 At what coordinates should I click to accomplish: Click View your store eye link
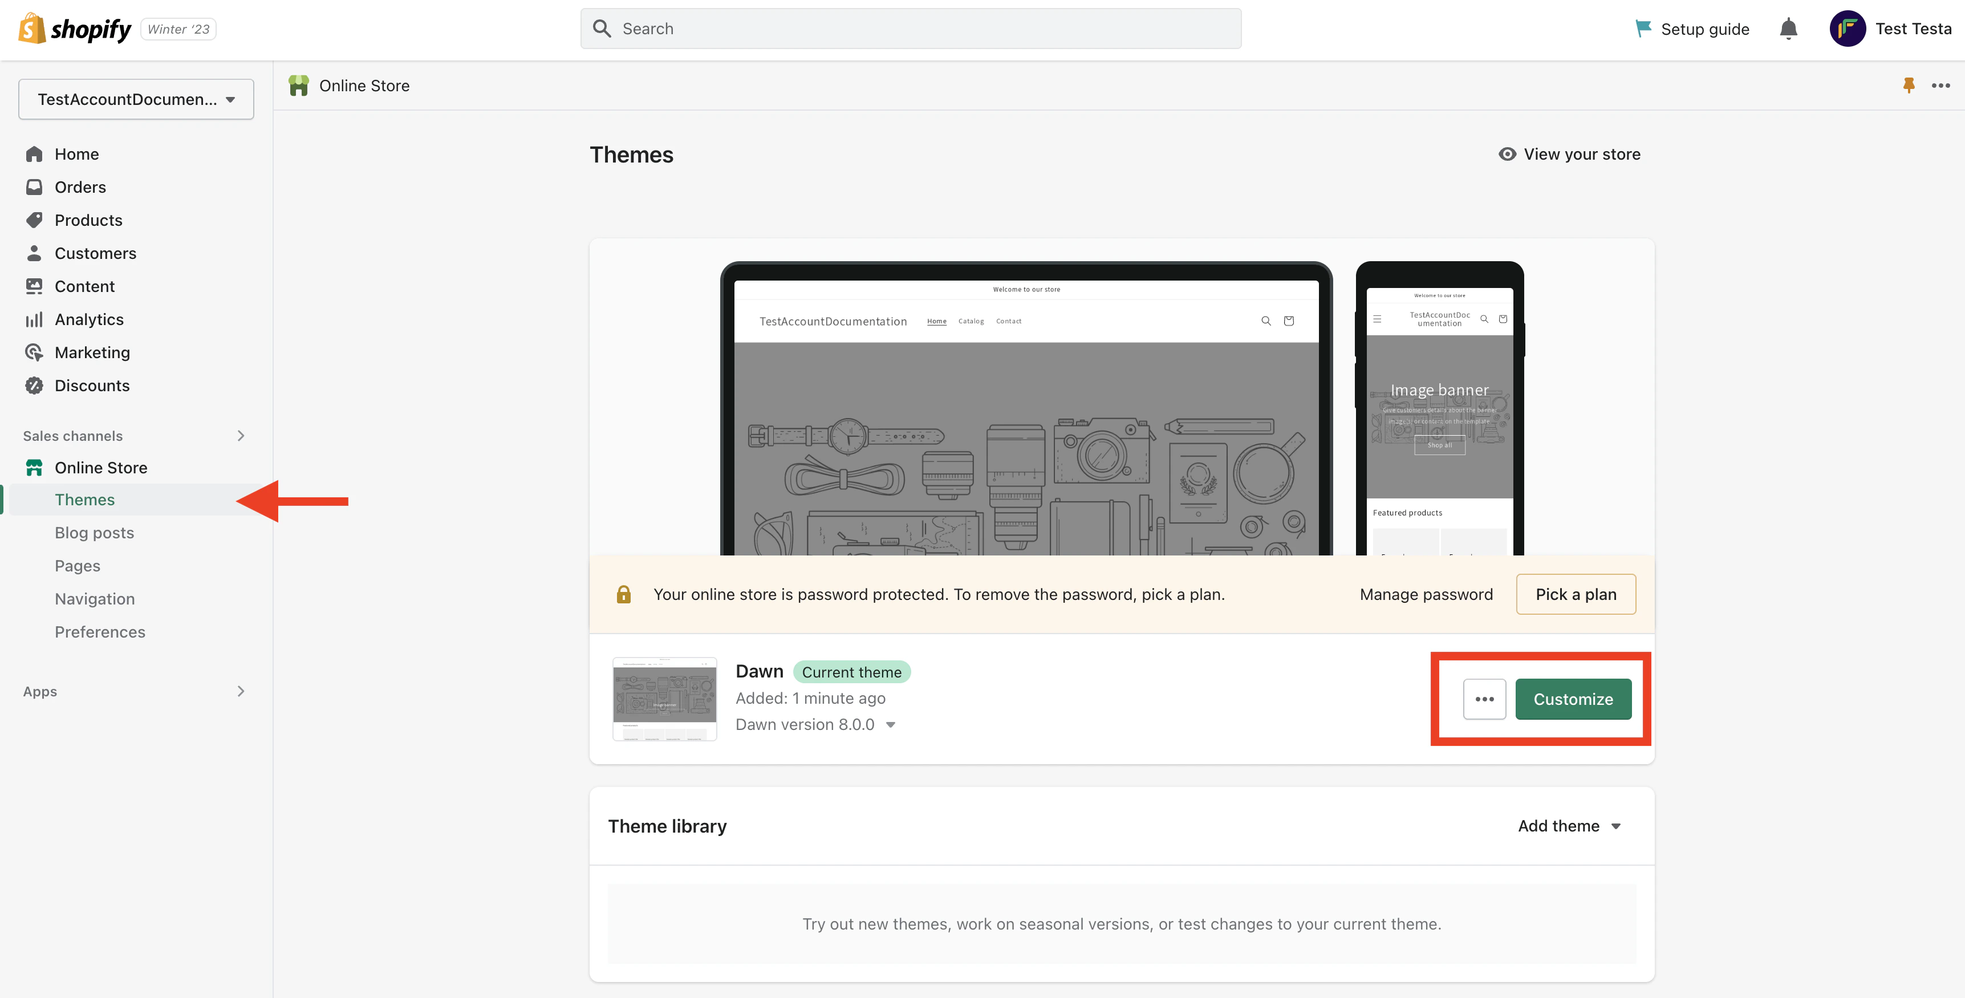[x=1569, y=154]
